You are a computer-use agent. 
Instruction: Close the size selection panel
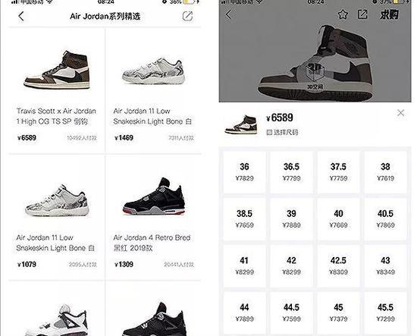click(x=400, y=113)
